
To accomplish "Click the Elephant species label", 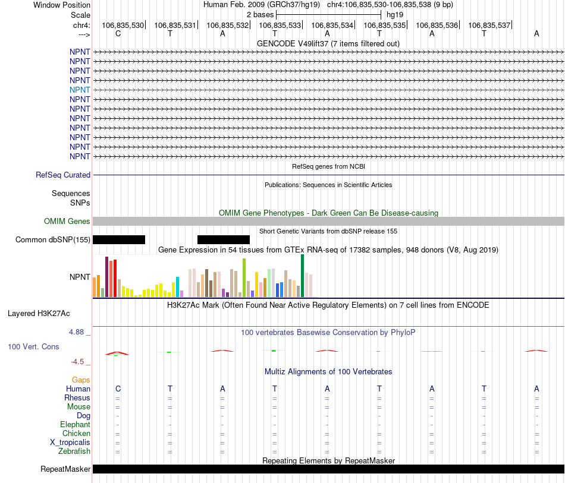I will point(76,424).
